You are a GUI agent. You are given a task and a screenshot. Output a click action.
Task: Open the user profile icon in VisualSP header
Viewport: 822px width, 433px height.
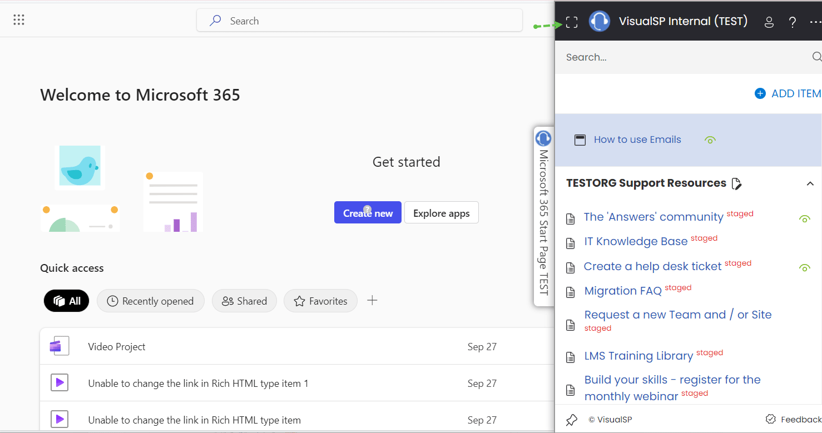(x=769, y=22)
